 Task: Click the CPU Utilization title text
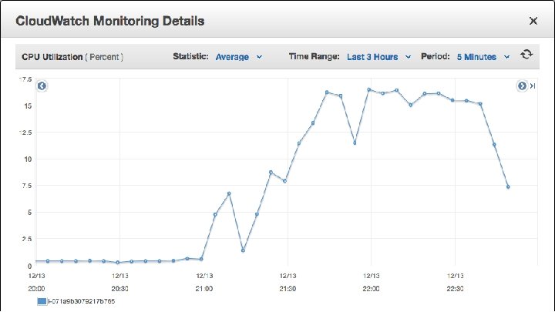pyautogui.click(x=52, y=57)
